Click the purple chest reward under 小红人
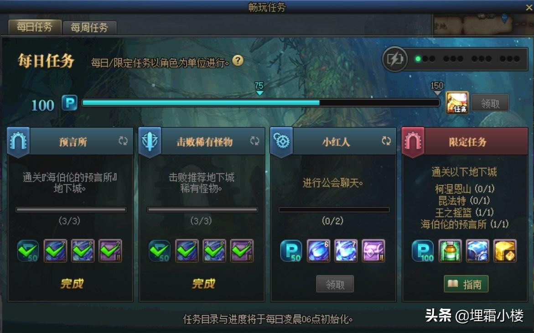The width and height of the screenshot is (534, 333). pos(373,251)
